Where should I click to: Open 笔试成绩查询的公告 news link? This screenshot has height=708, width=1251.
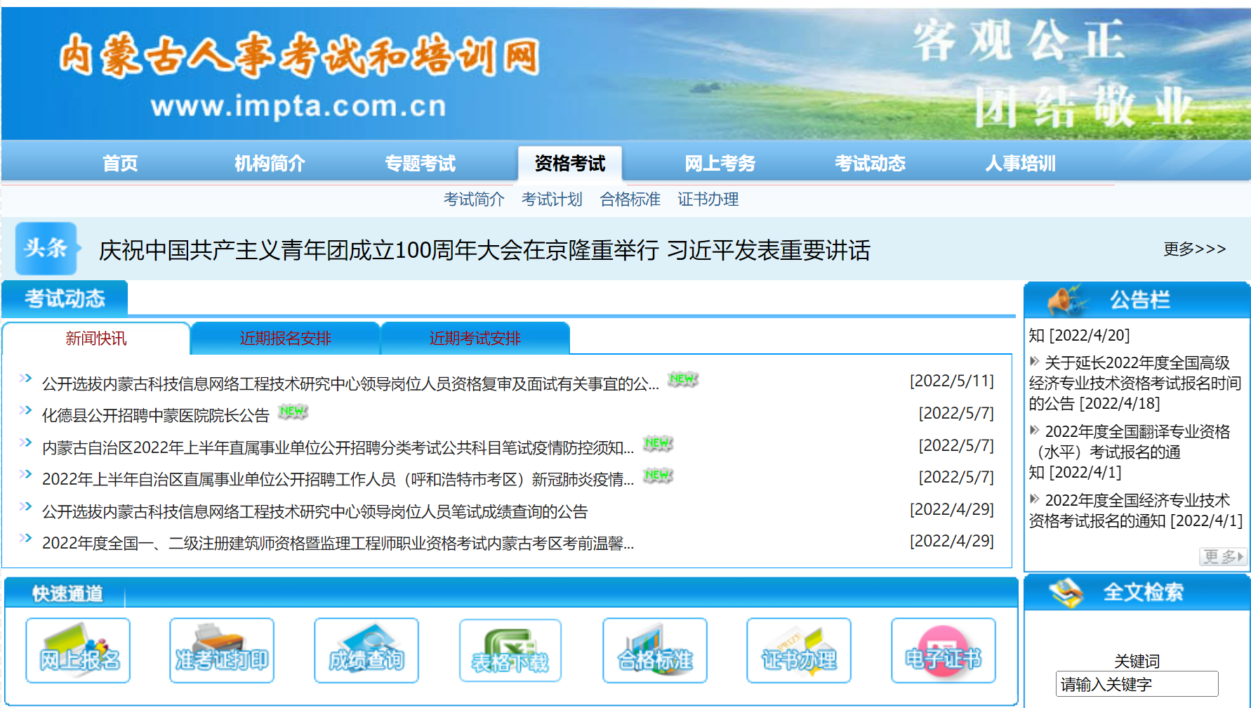[x=315, y=512]
